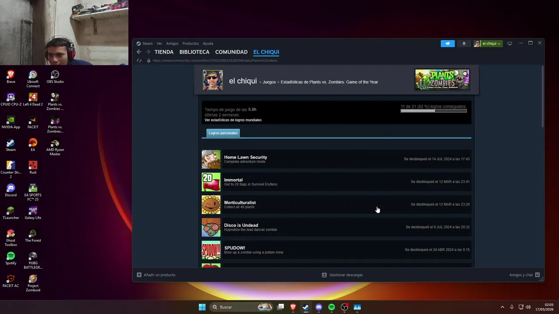Open the Amigos menu

click(x=172, y=44)
